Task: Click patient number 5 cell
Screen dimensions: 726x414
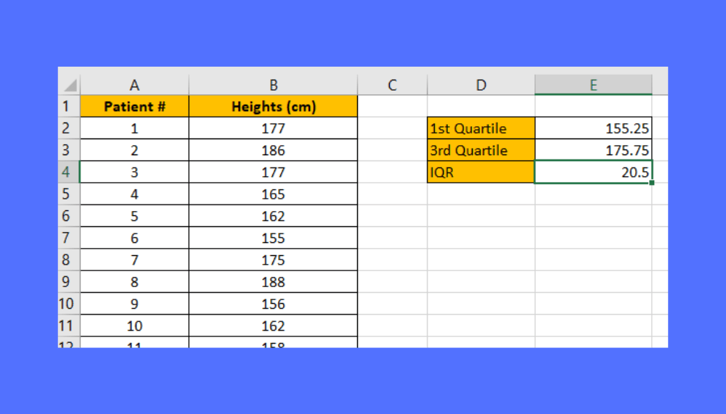Action: click(x=134, y=216)
